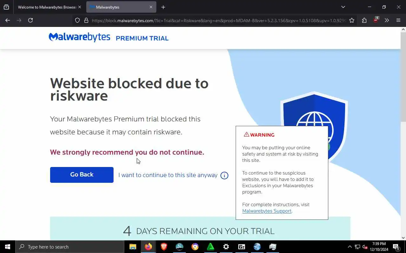Show more tools overflow chevron
The image size is (406, 253).
click(x=387, y=20)
